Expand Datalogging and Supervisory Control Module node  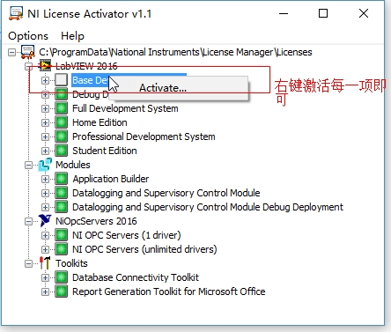tap(45, 193)
